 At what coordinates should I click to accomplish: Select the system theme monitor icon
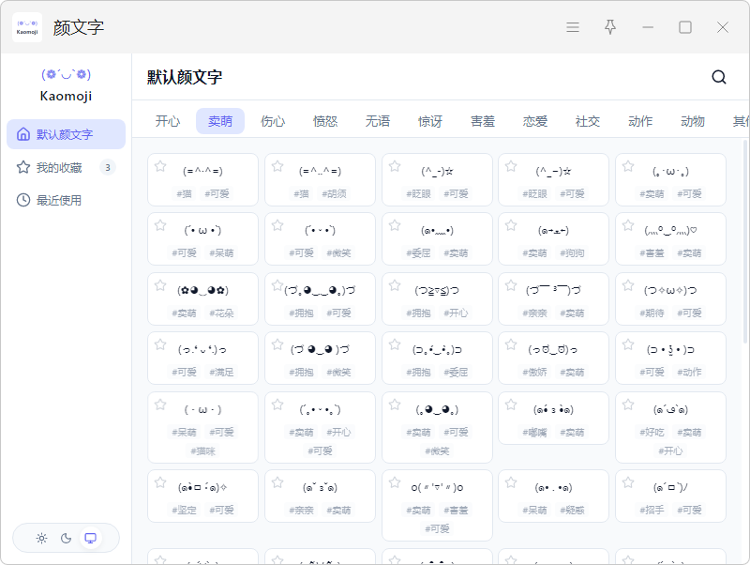(90, 538)
